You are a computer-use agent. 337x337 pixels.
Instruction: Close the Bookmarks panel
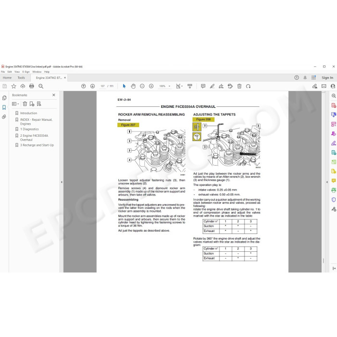(x=54, y=95)
